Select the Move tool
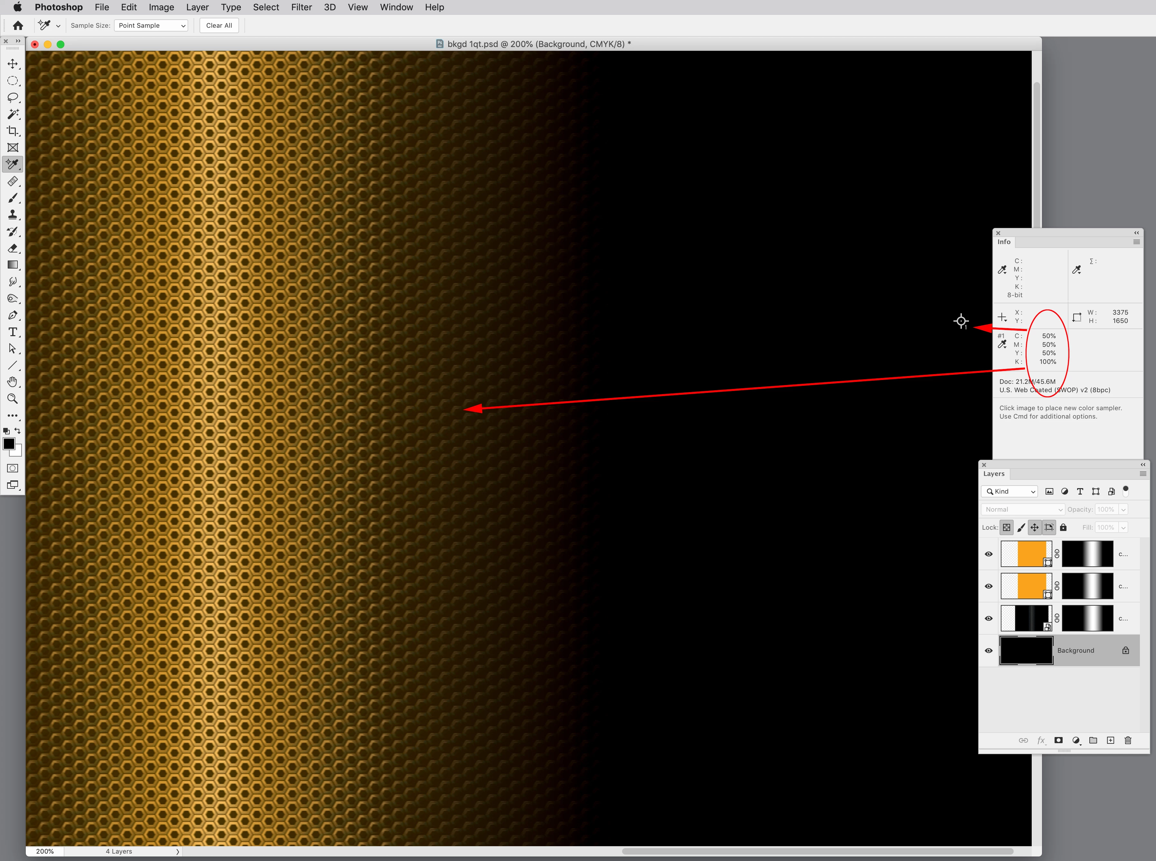Image resolution: width=1156 pixels, height=861 pixels. pos(13,63)
